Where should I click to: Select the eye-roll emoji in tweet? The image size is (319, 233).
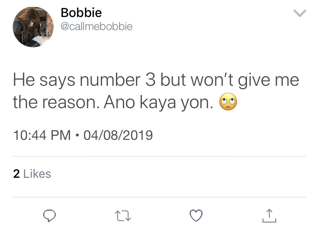(x=228, y=102)
